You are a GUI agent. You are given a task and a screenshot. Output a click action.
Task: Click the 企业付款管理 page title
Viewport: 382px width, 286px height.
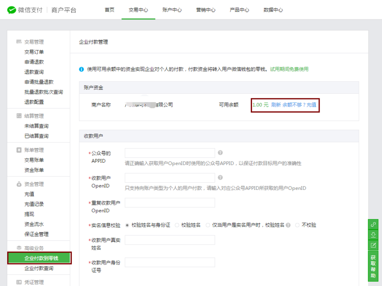click(93, 42)
